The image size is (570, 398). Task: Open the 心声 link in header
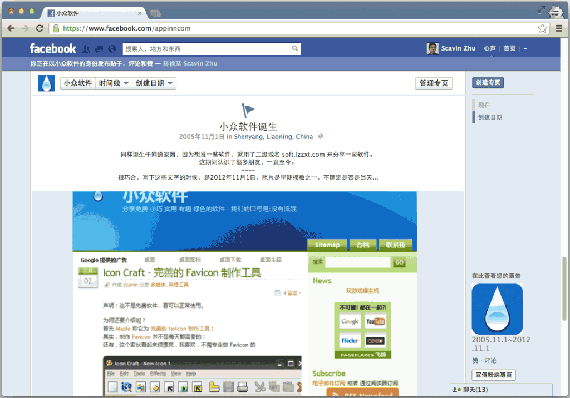coord(489,48)
